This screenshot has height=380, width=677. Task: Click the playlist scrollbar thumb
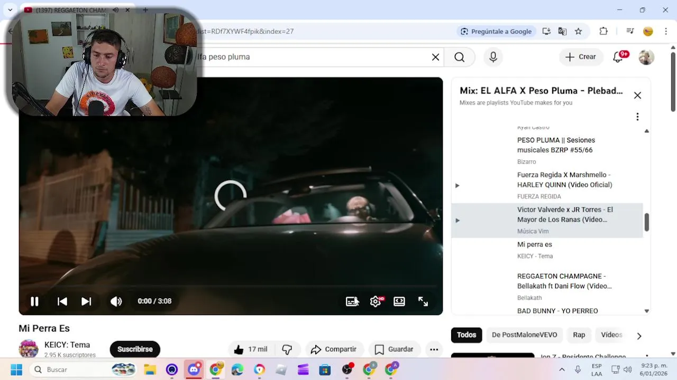coord(646,222)
